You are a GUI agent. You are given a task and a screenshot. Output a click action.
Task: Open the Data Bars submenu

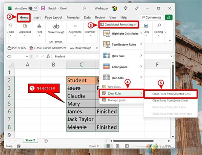121,56
